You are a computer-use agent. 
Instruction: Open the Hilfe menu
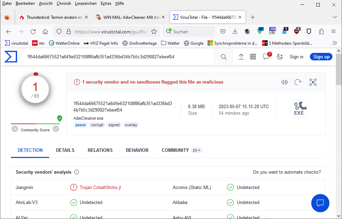pyautogui.click(x=119, y=3)
